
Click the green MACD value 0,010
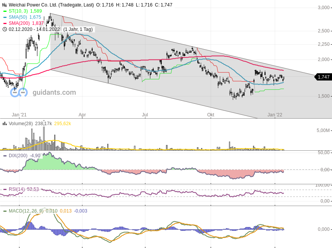tap(52, 211)
